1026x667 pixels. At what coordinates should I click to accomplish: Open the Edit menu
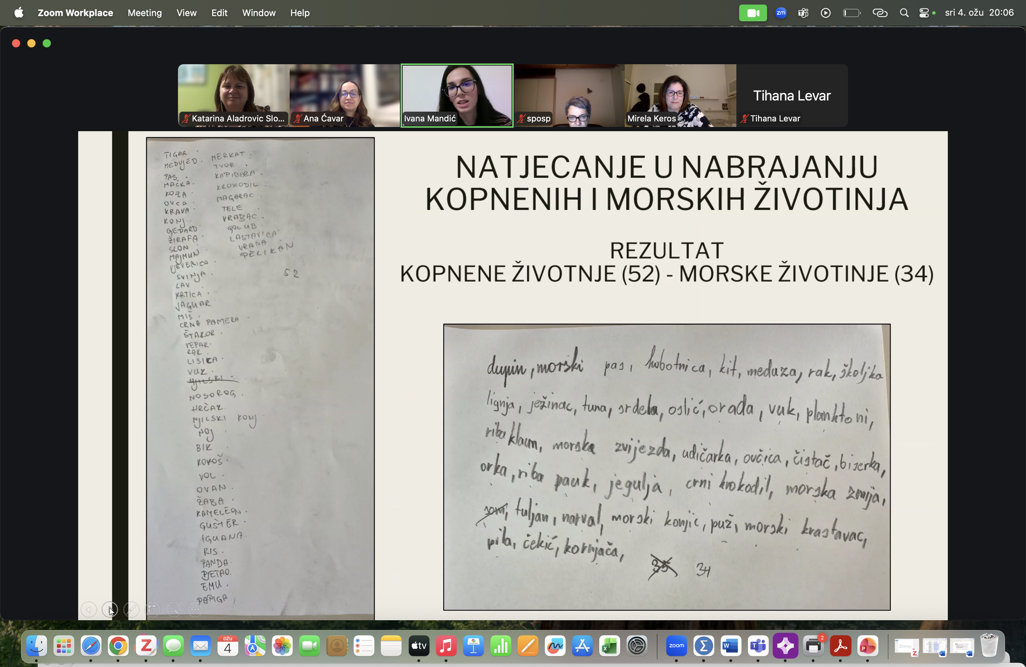pos(220,13)
